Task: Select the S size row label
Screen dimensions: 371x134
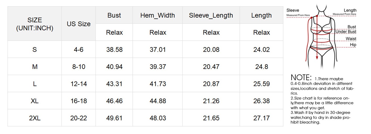Action: tap(35, 49)
